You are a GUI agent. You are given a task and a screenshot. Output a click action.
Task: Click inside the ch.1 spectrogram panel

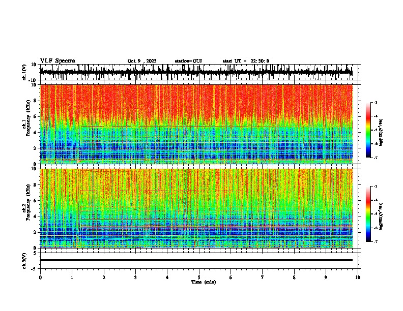pyautogui.click(x=196, y=124)
